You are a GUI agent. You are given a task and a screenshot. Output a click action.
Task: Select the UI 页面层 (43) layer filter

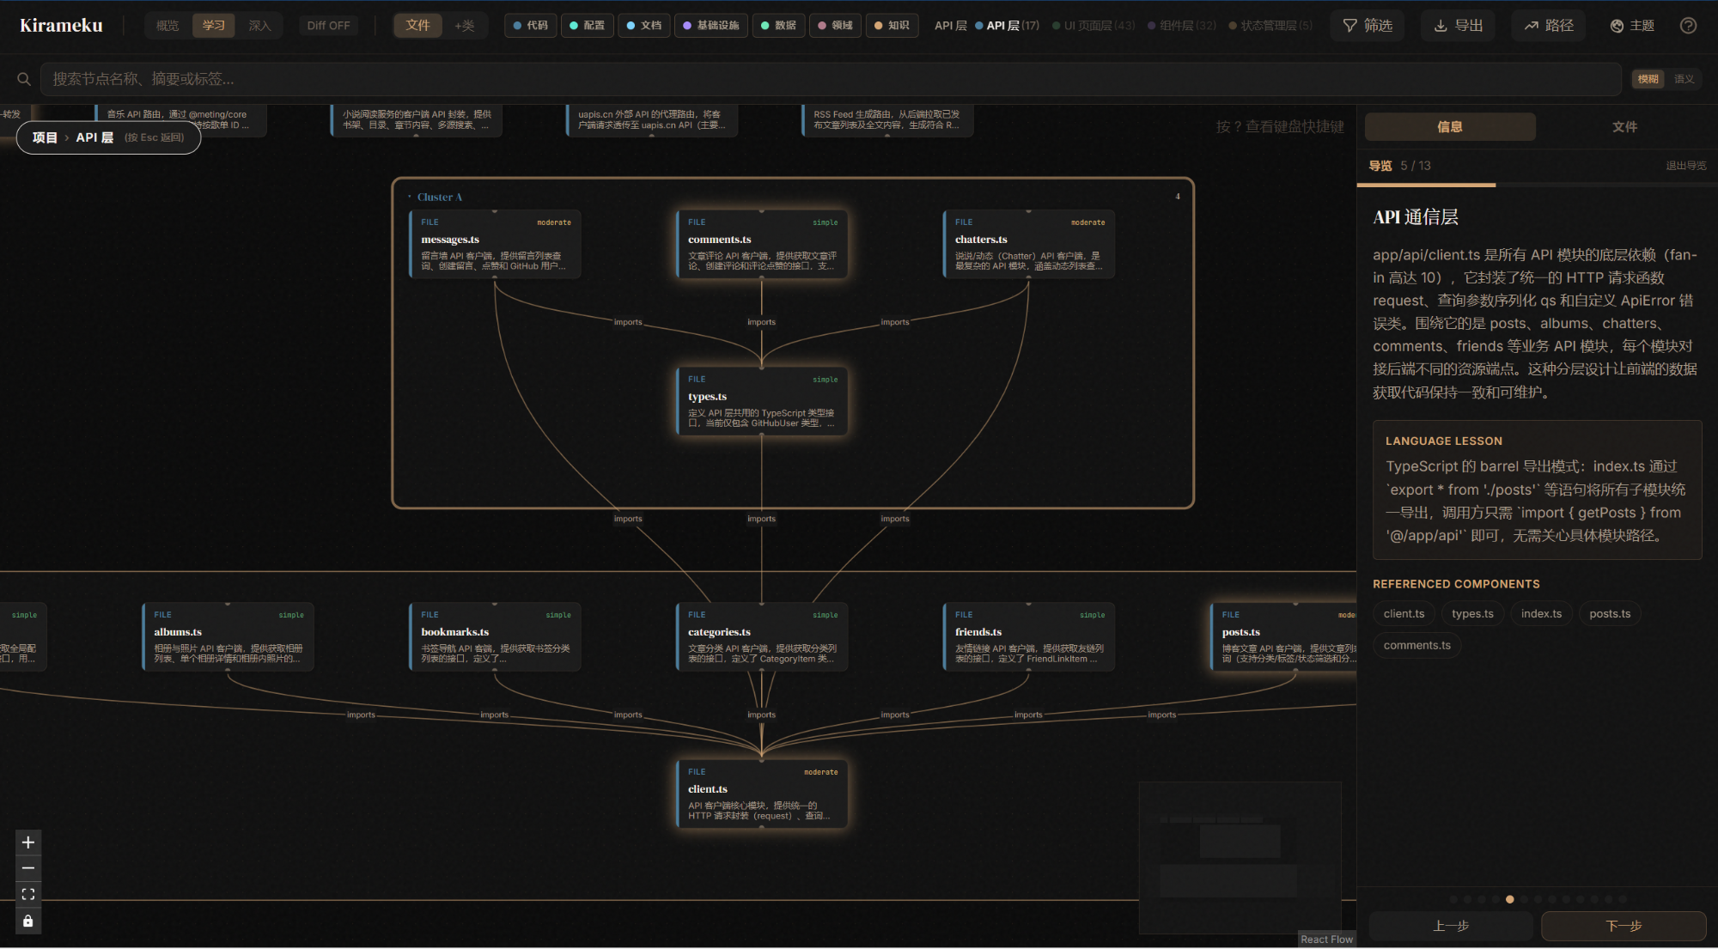click(x=1094, y=26)
